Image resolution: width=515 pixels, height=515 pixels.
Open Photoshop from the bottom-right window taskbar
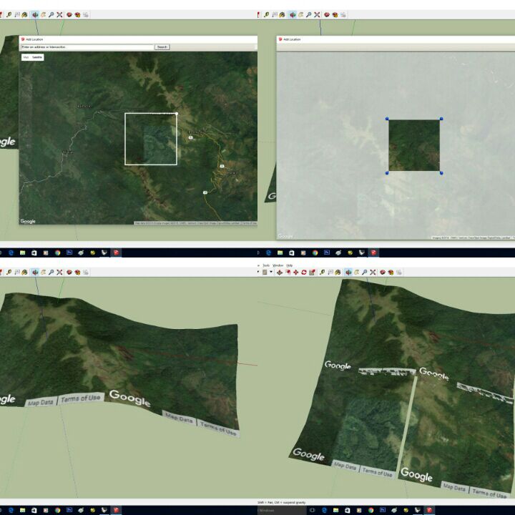pos(383,510)
